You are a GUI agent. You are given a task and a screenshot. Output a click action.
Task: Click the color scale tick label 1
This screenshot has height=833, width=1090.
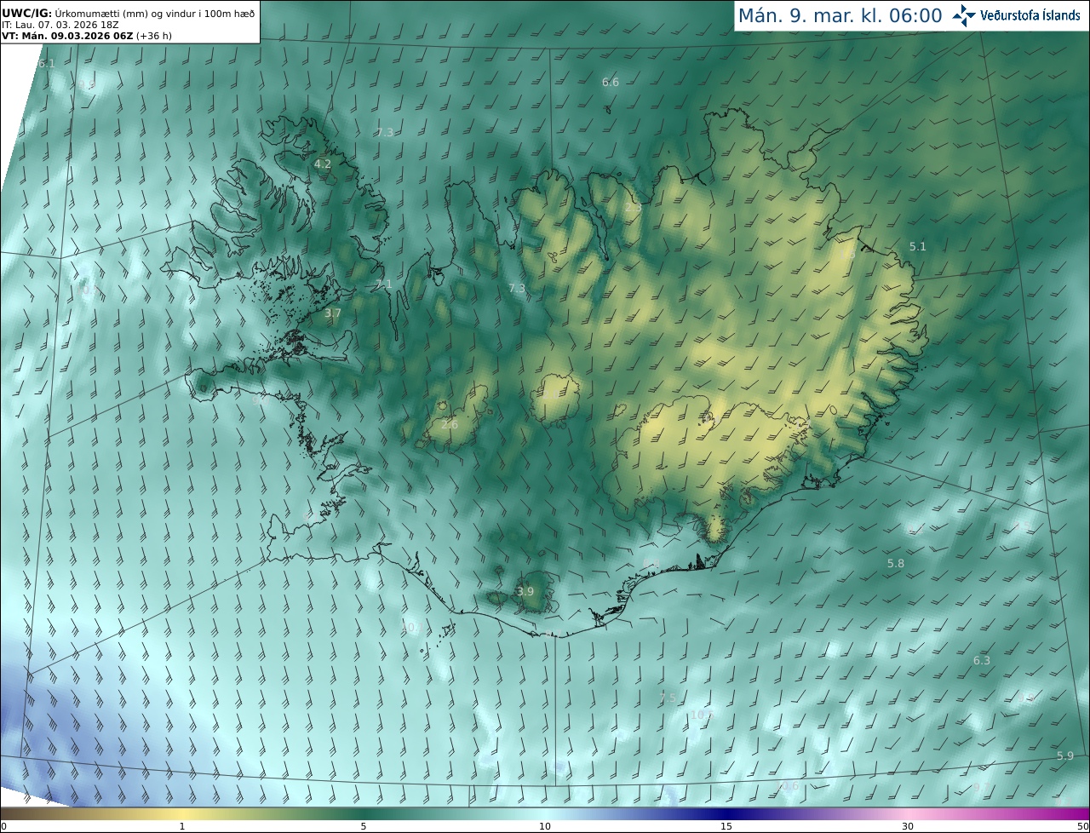[182, 826]
